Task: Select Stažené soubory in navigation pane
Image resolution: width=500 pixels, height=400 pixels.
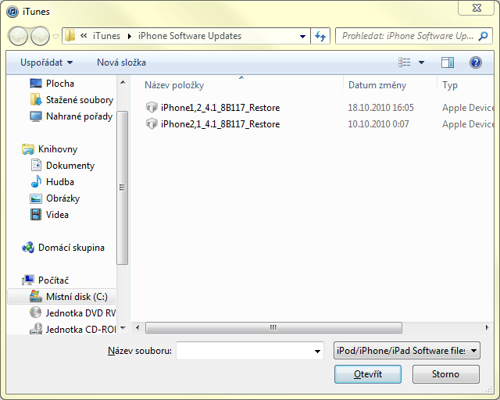Action: 72,100
